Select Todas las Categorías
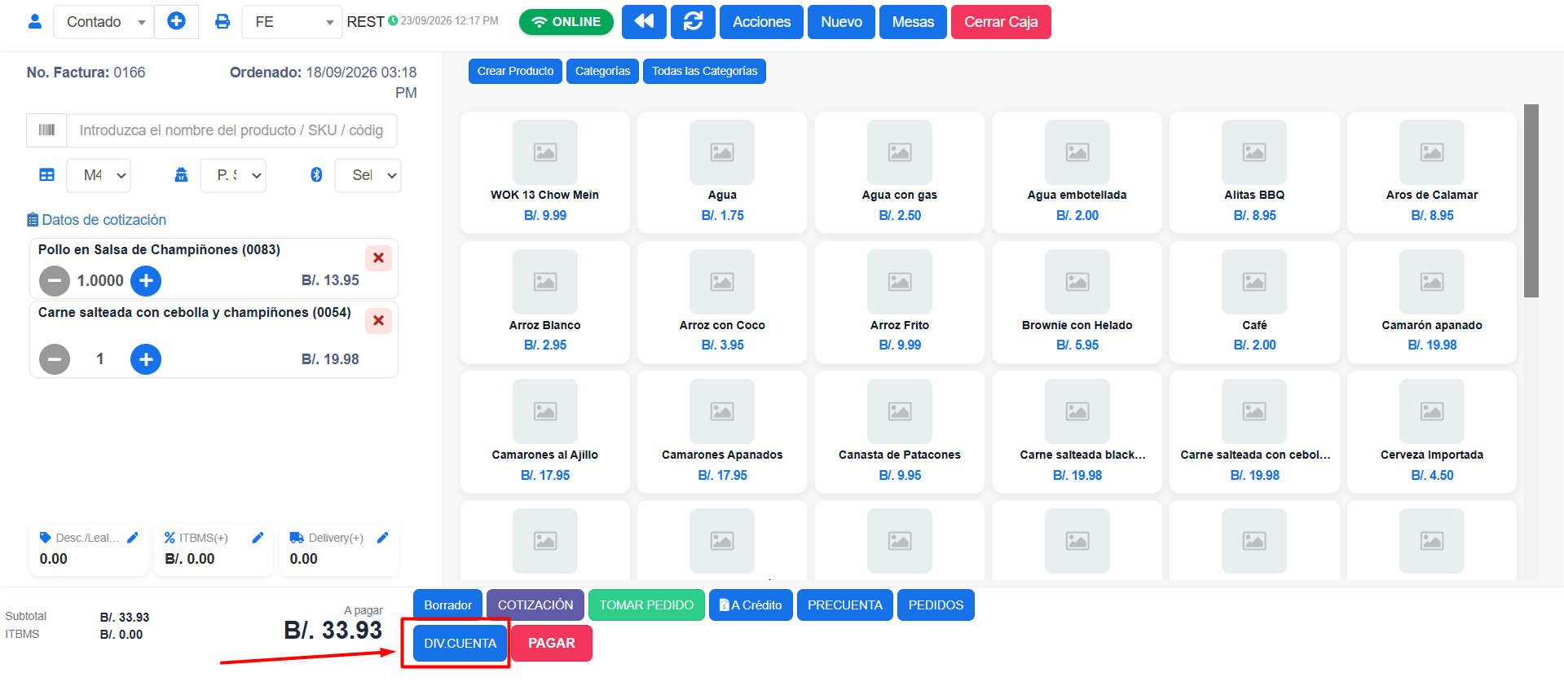 pos(704,71)
